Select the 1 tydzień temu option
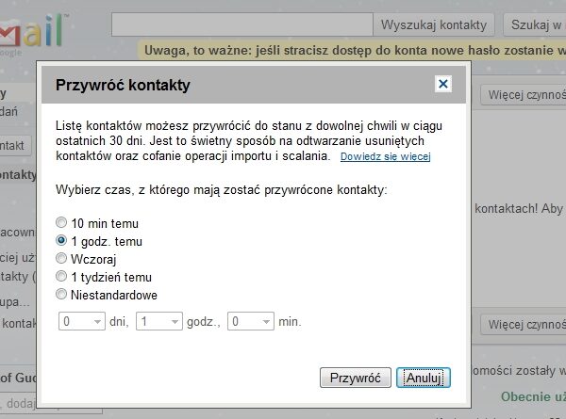566x419 pixels. (x=61, y=276)
